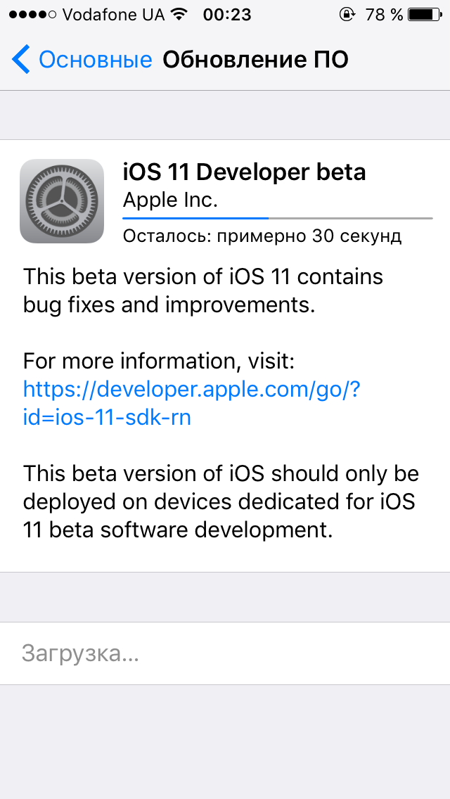The height and width of the screenshot is (799, 450).
Task: Go back to Основные settings
Action: 95,60
